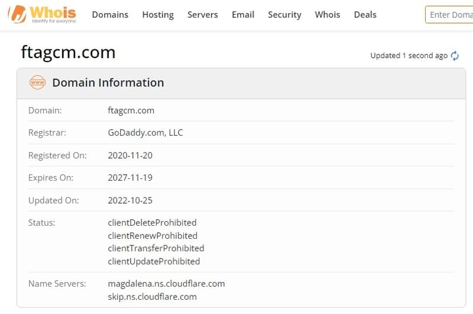Select Email in the navigation bar
This screenshot has width=473, height=314.
pos(243,15)
